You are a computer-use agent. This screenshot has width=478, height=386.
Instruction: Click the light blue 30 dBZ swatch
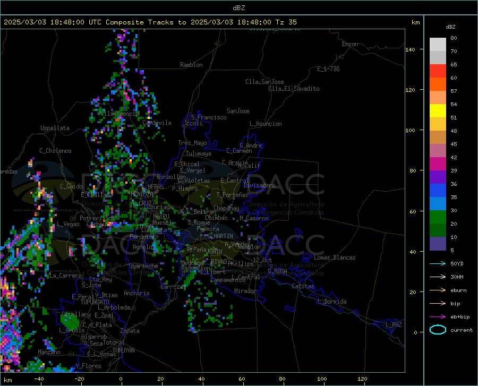438,204
